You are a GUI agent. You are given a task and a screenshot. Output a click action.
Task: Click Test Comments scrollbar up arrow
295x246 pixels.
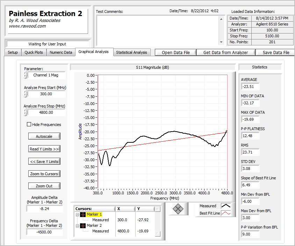pos(221,19)
